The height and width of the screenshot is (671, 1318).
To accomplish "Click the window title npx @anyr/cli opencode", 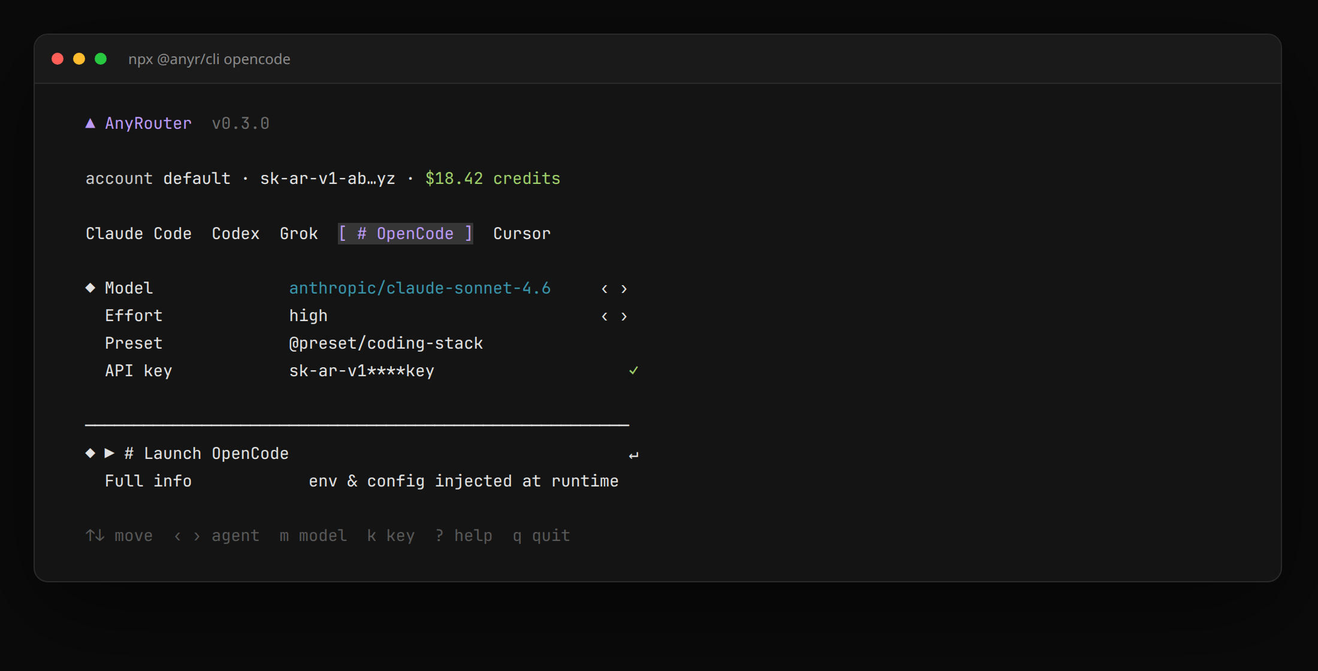I will [209, 59].
